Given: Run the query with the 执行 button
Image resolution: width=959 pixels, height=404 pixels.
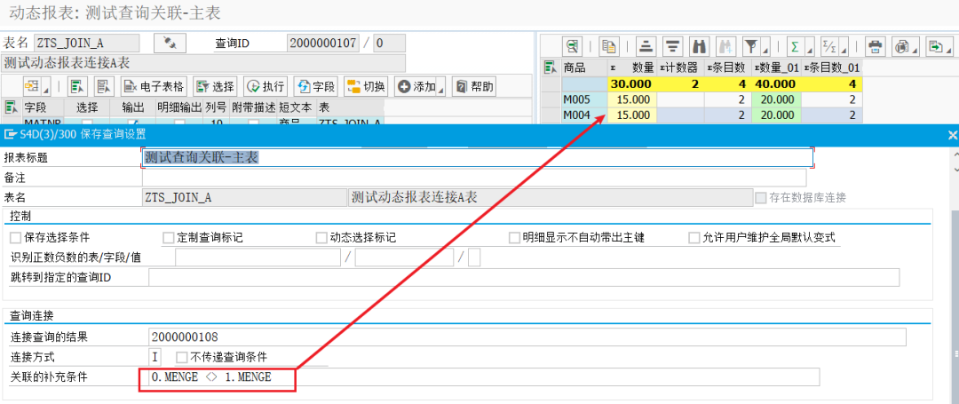Looking at the screenshot, I should point(265,86).
